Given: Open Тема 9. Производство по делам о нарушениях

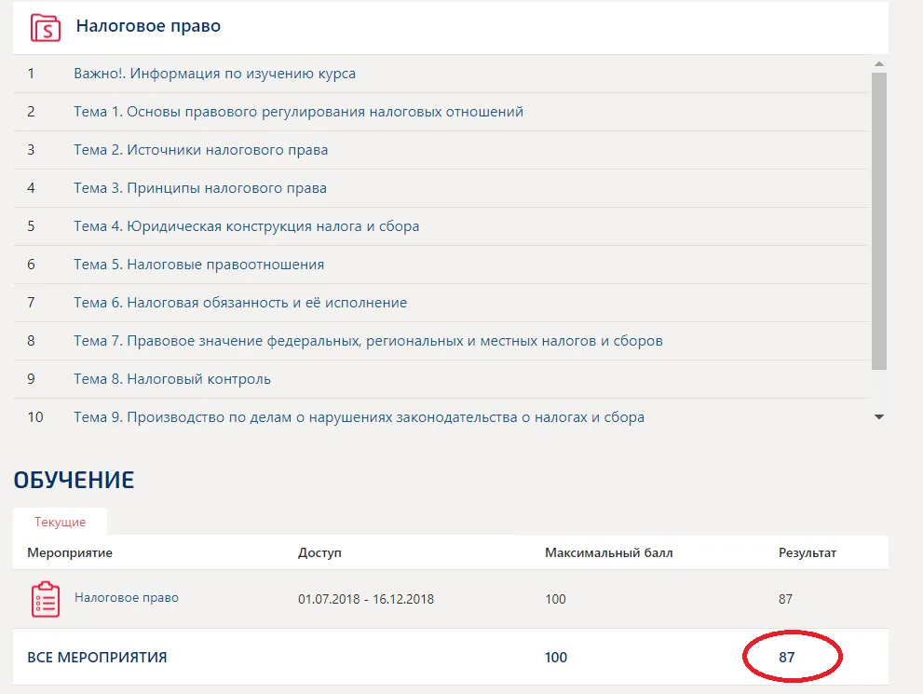Looking at the screenshot, I should (359, 417).
